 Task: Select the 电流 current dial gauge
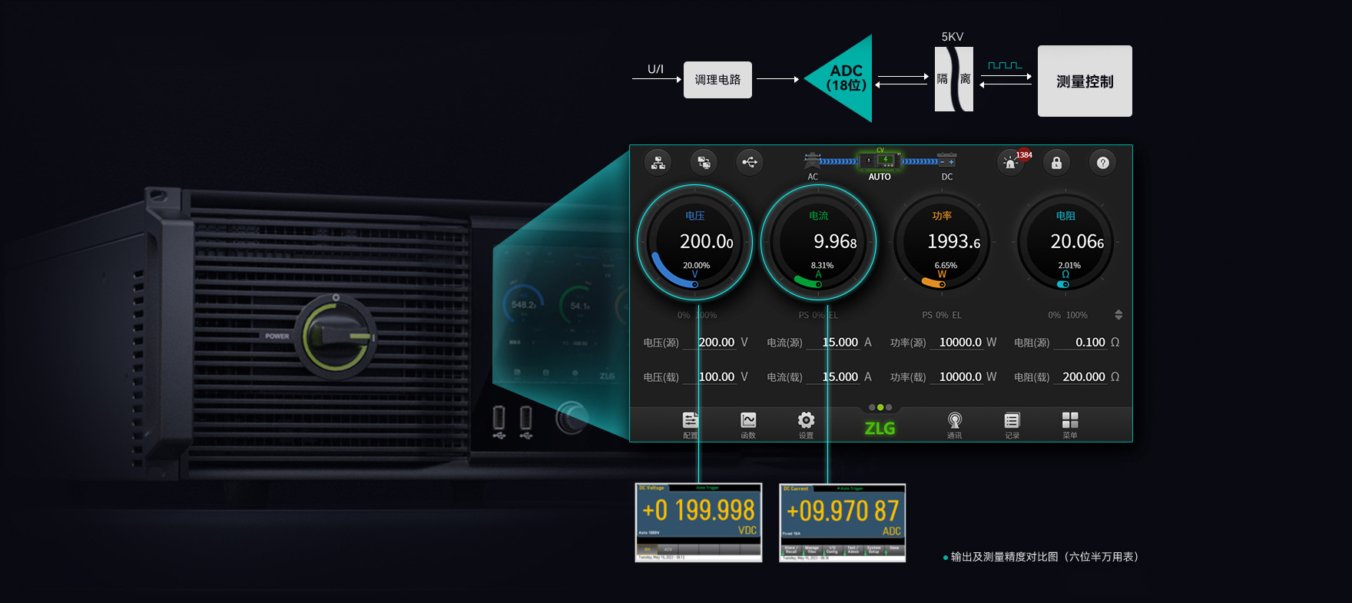(x=819, y=243)
